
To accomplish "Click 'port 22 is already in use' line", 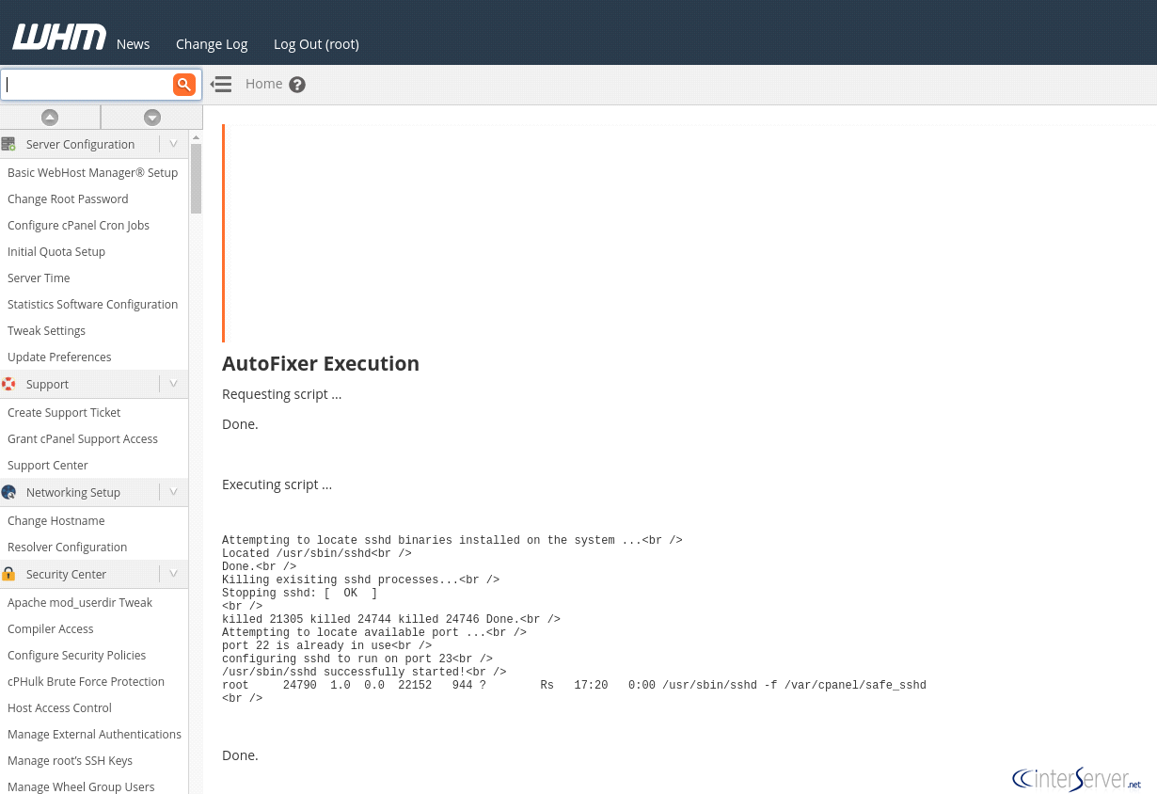I will point(326,645).
